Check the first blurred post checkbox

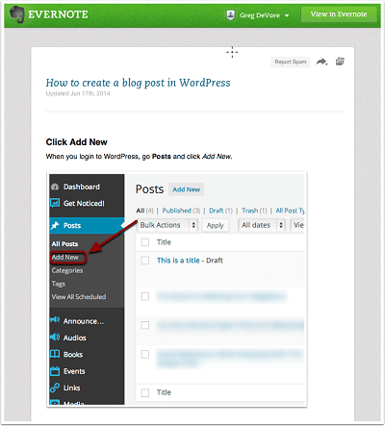[145, 296]
